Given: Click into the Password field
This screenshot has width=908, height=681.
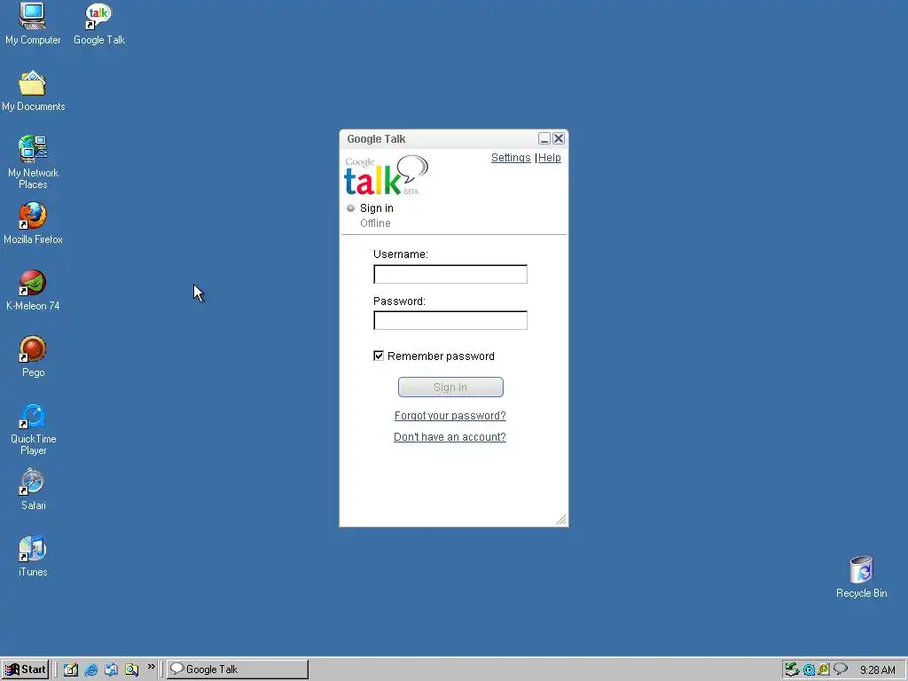Looking at the screenshot, I should pos(450,320).
